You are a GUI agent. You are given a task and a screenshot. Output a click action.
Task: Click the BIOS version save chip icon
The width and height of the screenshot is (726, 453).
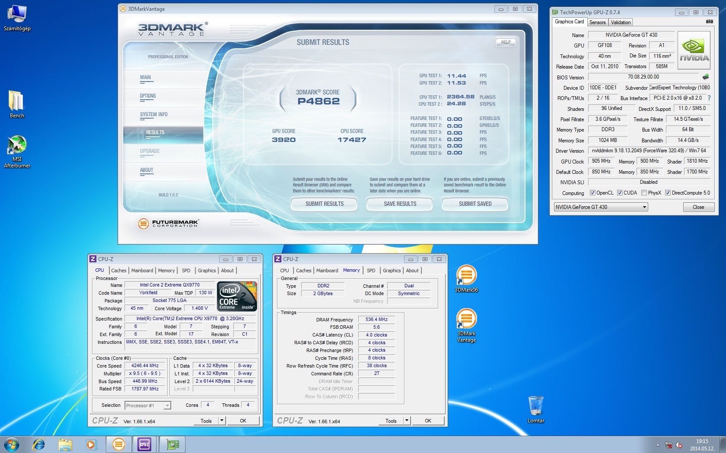706,77
